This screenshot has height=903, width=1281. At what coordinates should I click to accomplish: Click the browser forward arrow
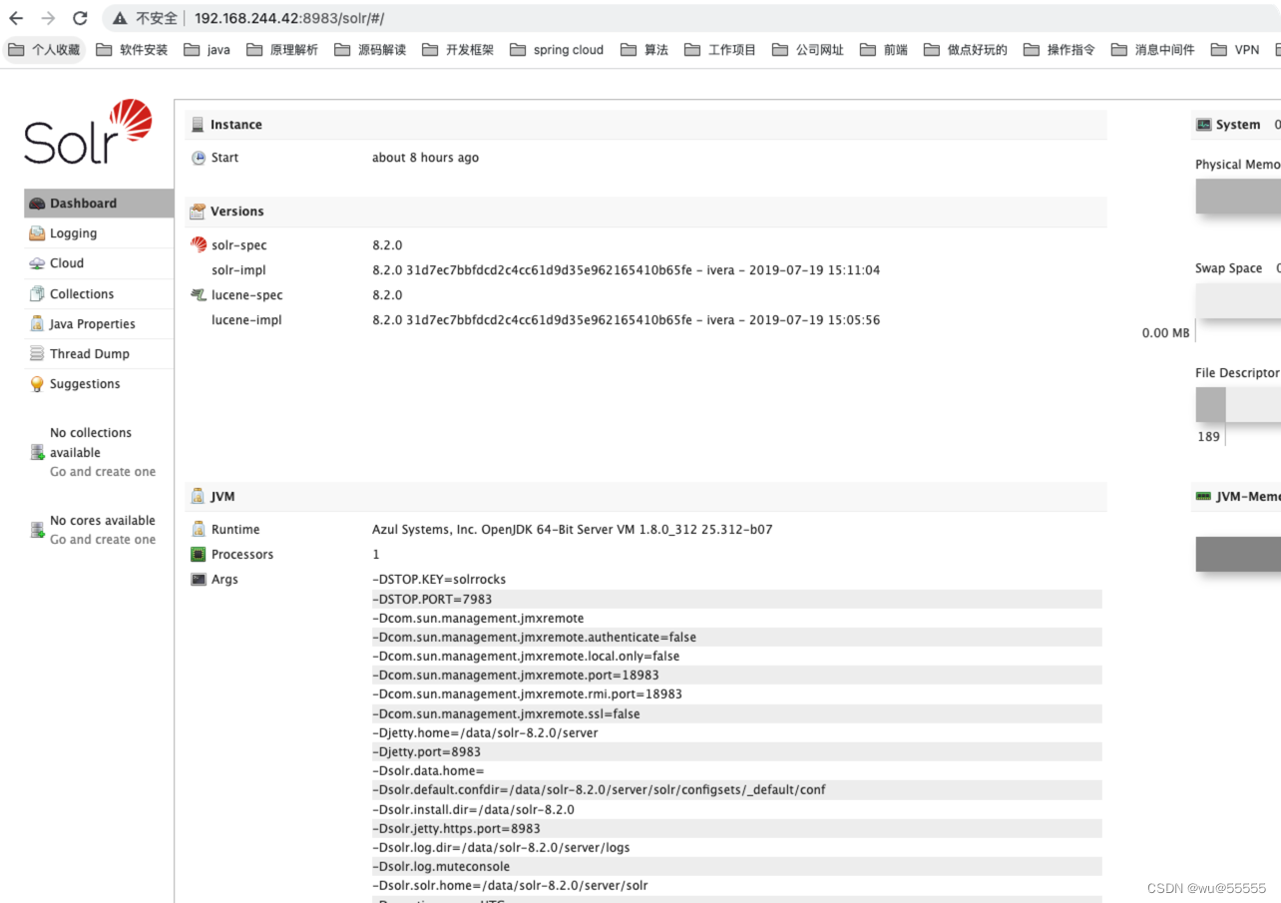48,18
